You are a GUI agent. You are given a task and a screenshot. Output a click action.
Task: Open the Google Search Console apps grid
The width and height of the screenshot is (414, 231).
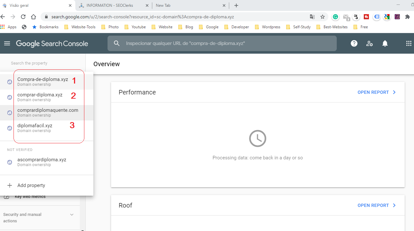point(409,43)
